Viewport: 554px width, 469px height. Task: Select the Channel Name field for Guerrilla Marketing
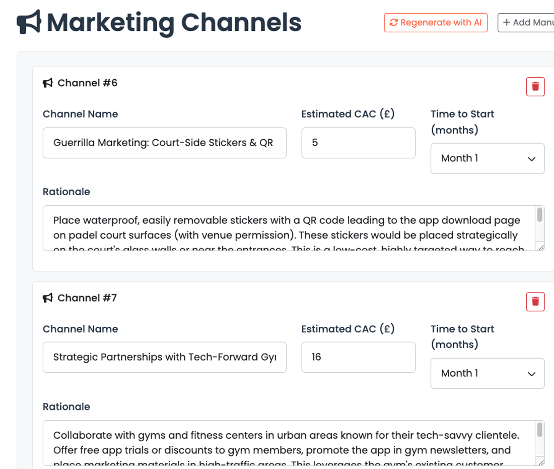tap(165, 143)
